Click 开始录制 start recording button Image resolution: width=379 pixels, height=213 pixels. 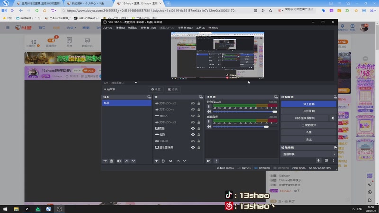coord(308,111)
